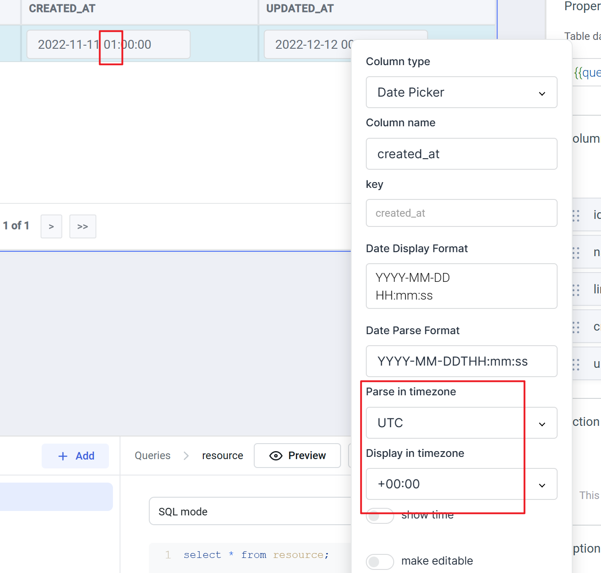The width and height of the screenshot is (601, 573).
Task: Open the resource query tab
Action: point(222,456)
